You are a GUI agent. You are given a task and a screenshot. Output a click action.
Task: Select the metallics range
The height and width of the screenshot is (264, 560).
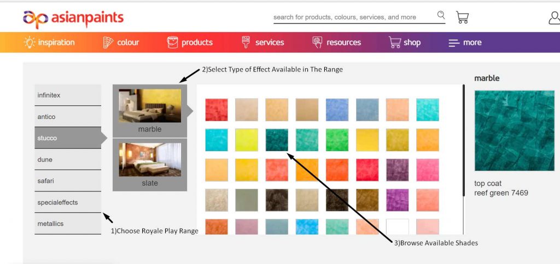68,224
